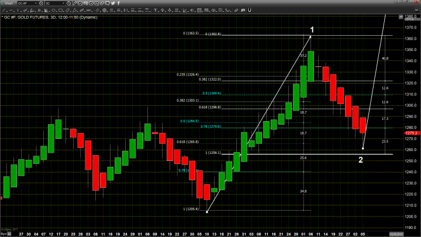Click the Fibonacci label 0.382 (1322.0)
The width and height of the screenshot is (421, 237).
[x=210, y=79]
